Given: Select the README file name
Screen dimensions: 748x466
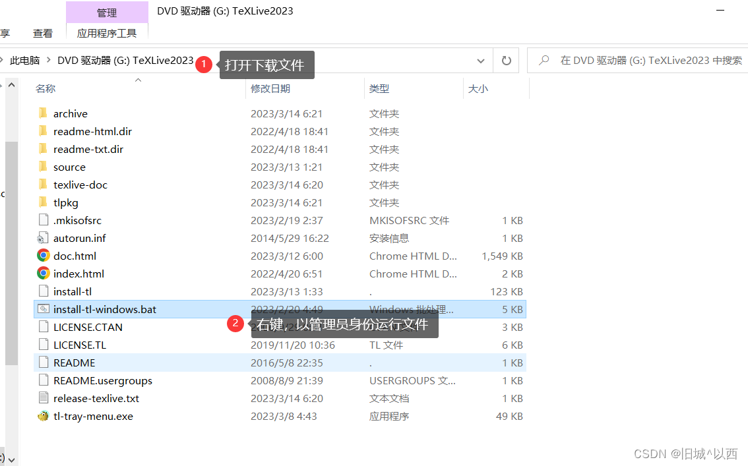Looking at the screenshot, I should coord(75,363).
